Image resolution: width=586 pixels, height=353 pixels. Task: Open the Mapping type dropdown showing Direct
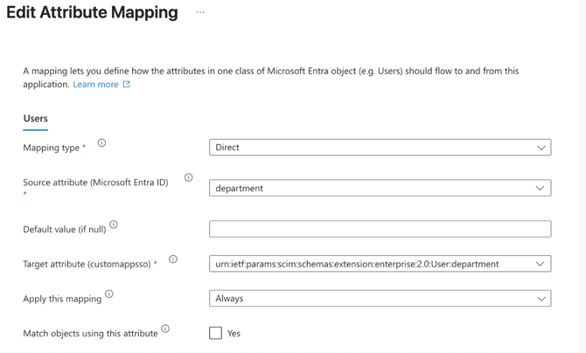tap(380, 147)
